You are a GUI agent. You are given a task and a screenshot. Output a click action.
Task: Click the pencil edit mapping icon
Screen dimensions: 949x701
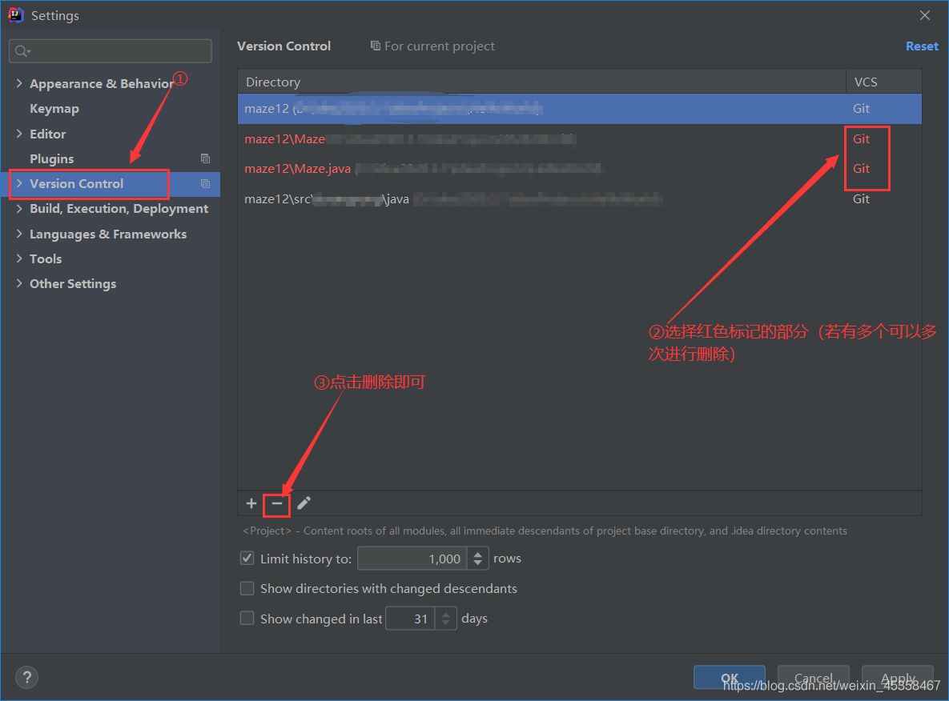304,503
